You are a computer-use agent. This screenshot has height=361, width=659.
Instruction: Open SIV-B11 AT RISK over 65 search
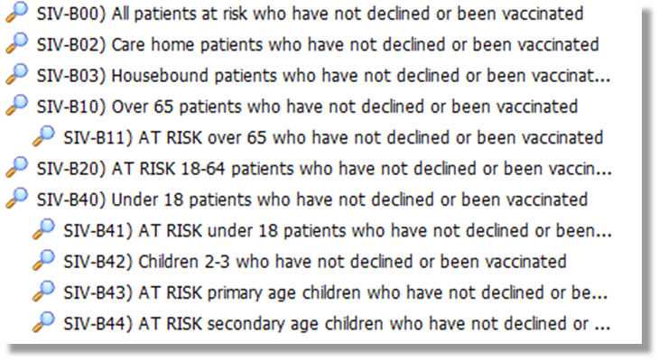pyautogui.click(x=334, y=138)
